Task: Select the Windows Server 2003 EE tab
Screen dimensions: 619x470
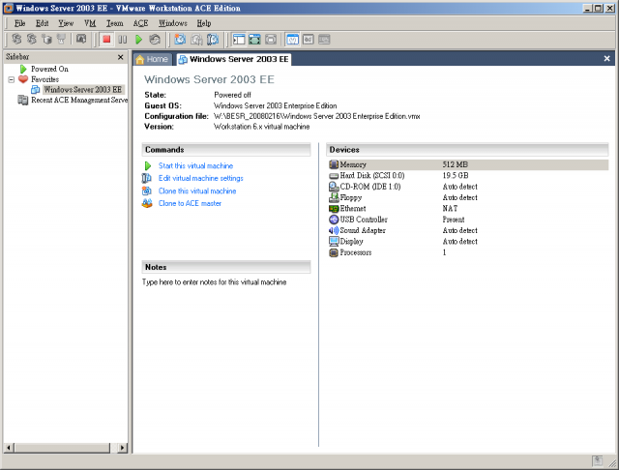Action: [234, 59]
